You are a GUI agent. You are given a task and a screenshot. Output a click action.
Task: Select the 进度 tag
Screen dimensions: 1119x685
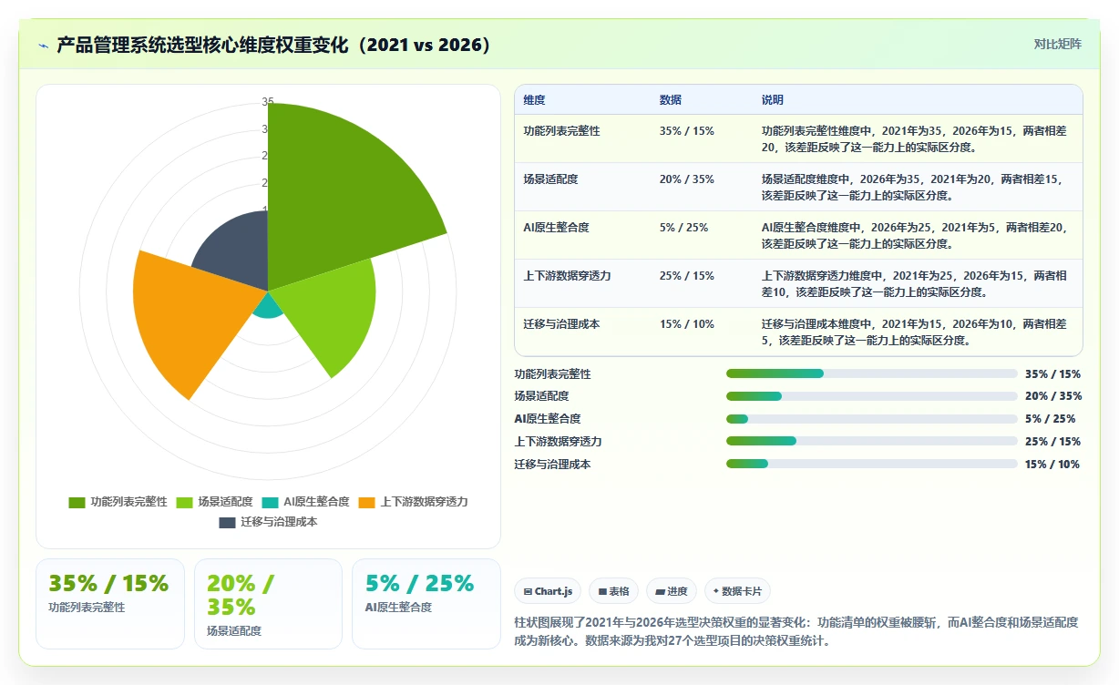point(672,591)
